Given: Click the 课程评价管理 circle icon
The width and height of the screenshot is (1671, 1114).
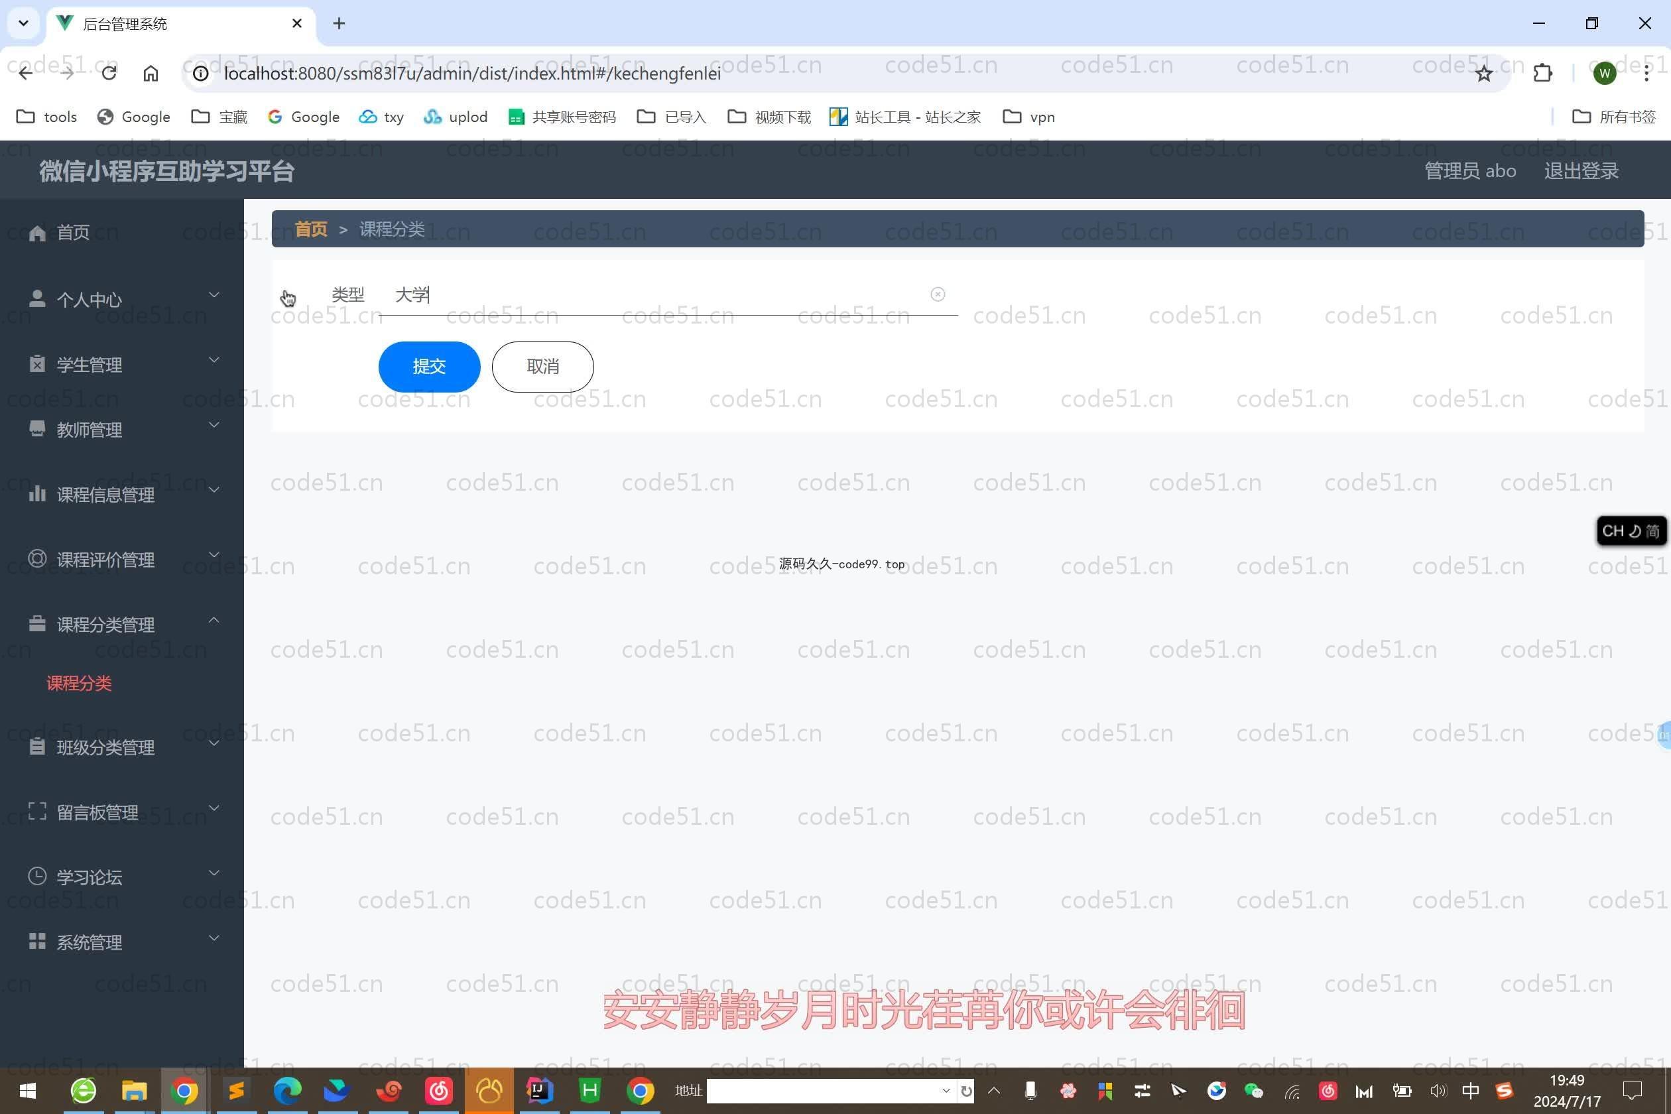Looking at the screenshot, I should (37, 558).
